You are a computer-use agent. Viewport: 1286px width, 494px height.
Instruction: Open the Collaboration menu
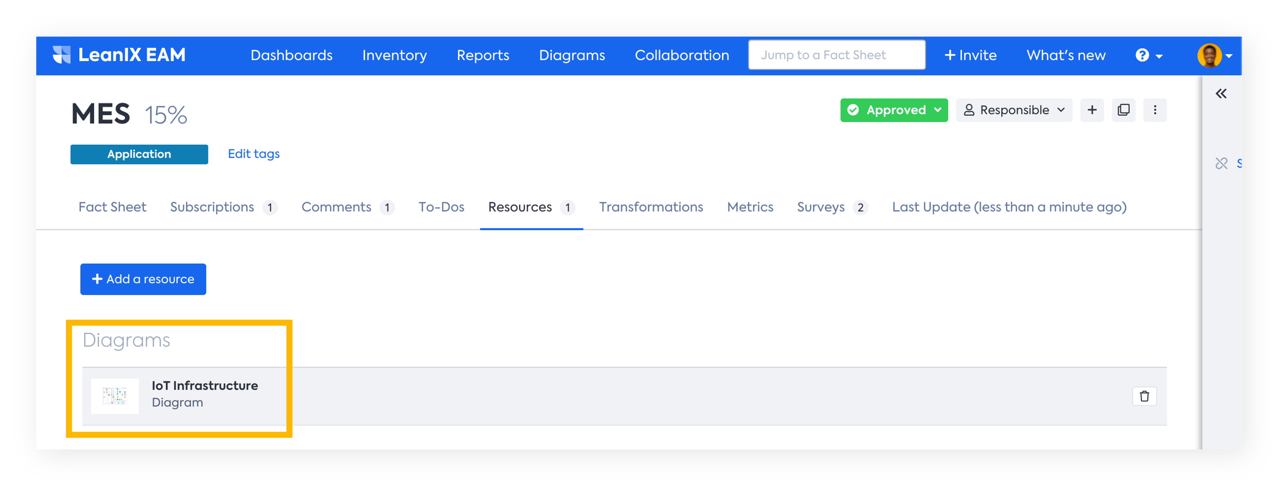[x=681, y=55]
